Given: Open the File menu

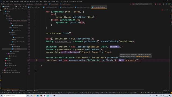Looking at the screenshot, I should [x=4, y=1].
